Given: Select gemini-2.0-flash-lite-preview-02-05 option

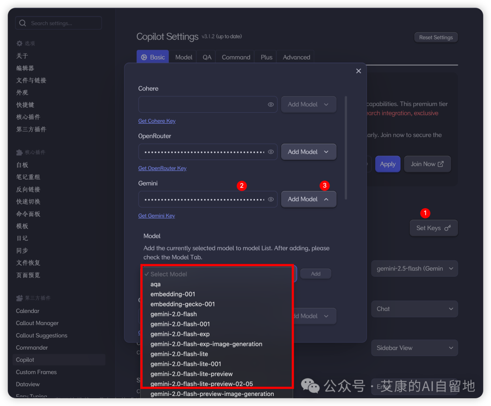Looking at the screenshot, I should 217,384.
